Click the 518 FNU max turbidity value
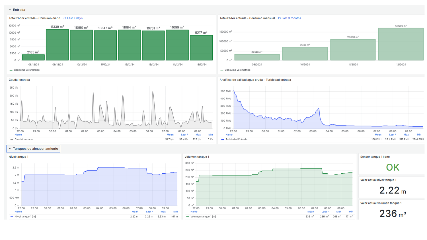427x240 pixels. click(405, 140)
